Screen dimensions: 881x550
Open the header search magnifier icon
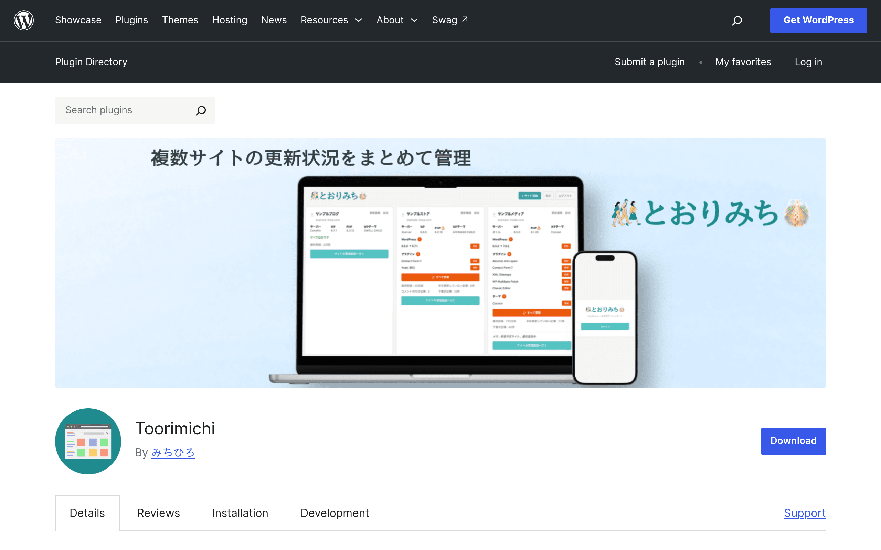[737, 20]
